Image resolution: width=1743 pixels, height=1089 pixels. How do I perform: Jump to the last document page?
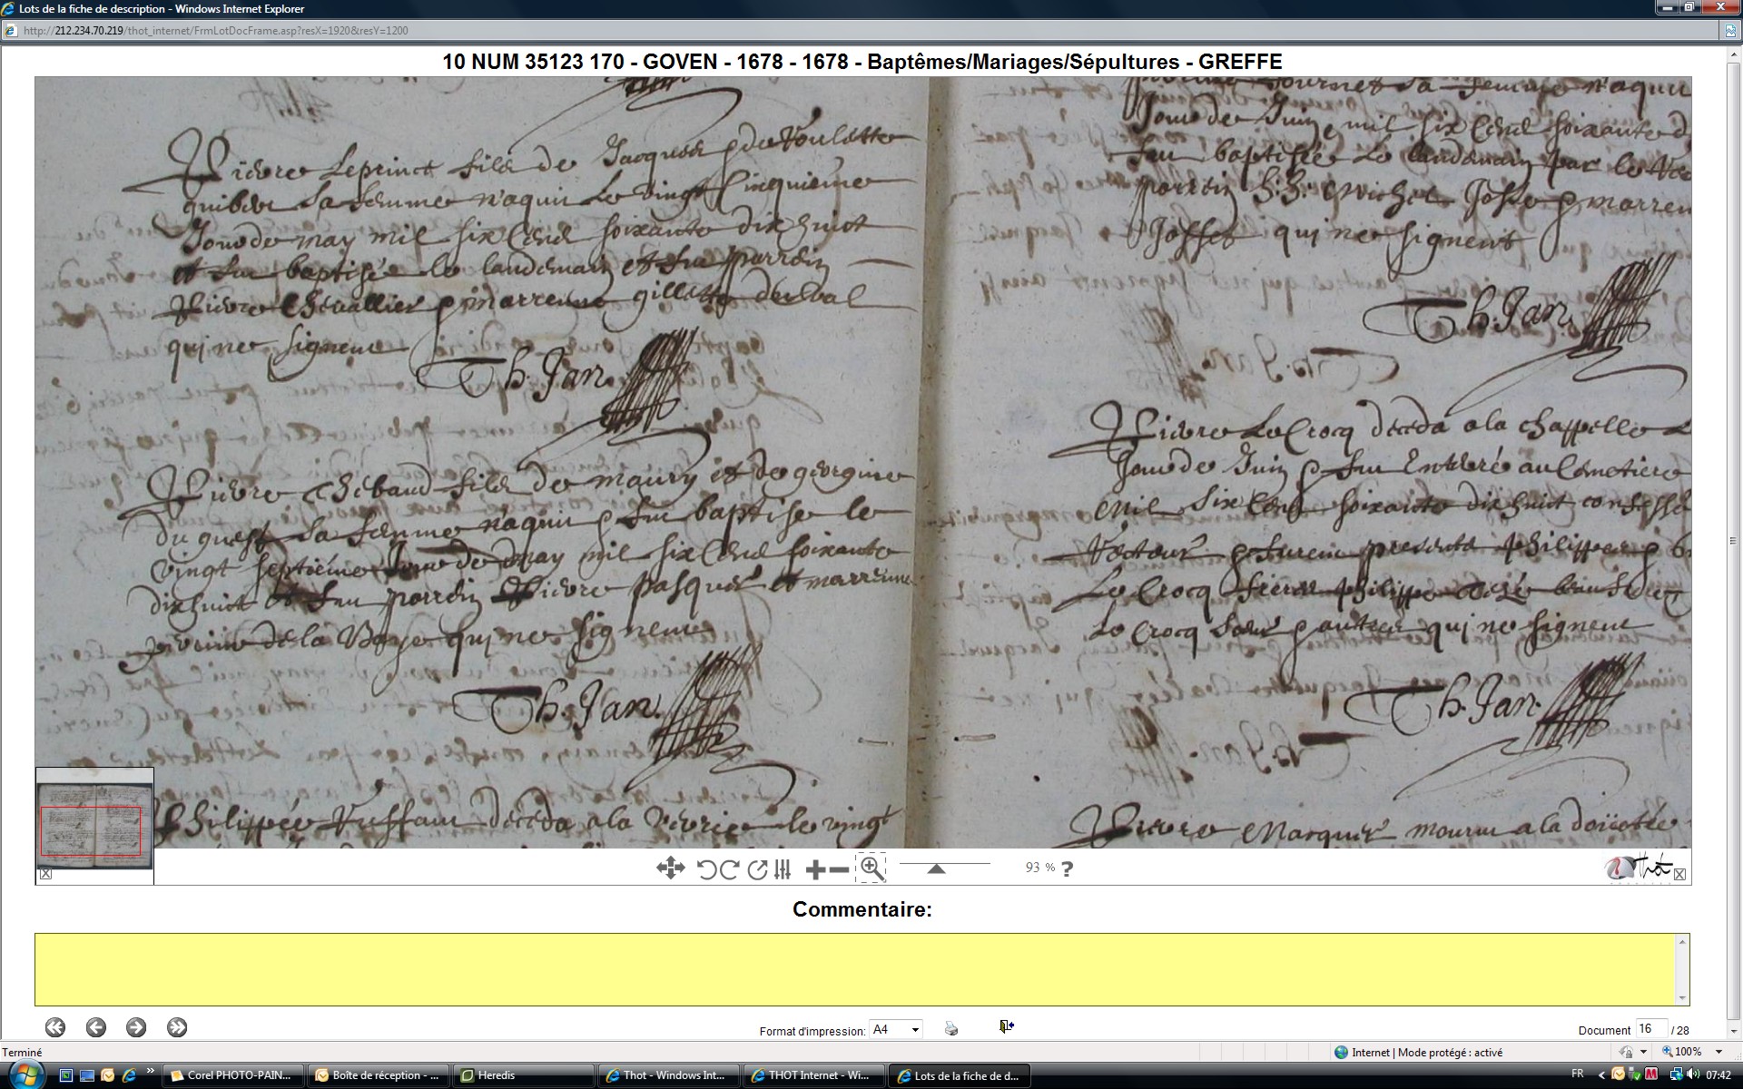pyautogui.click(x=177, y=1026)
